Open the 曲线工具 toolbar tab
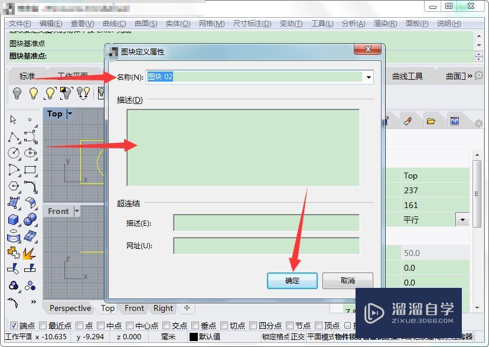The height and width of the screenshot is (347, 489). [x=407, y=76]
